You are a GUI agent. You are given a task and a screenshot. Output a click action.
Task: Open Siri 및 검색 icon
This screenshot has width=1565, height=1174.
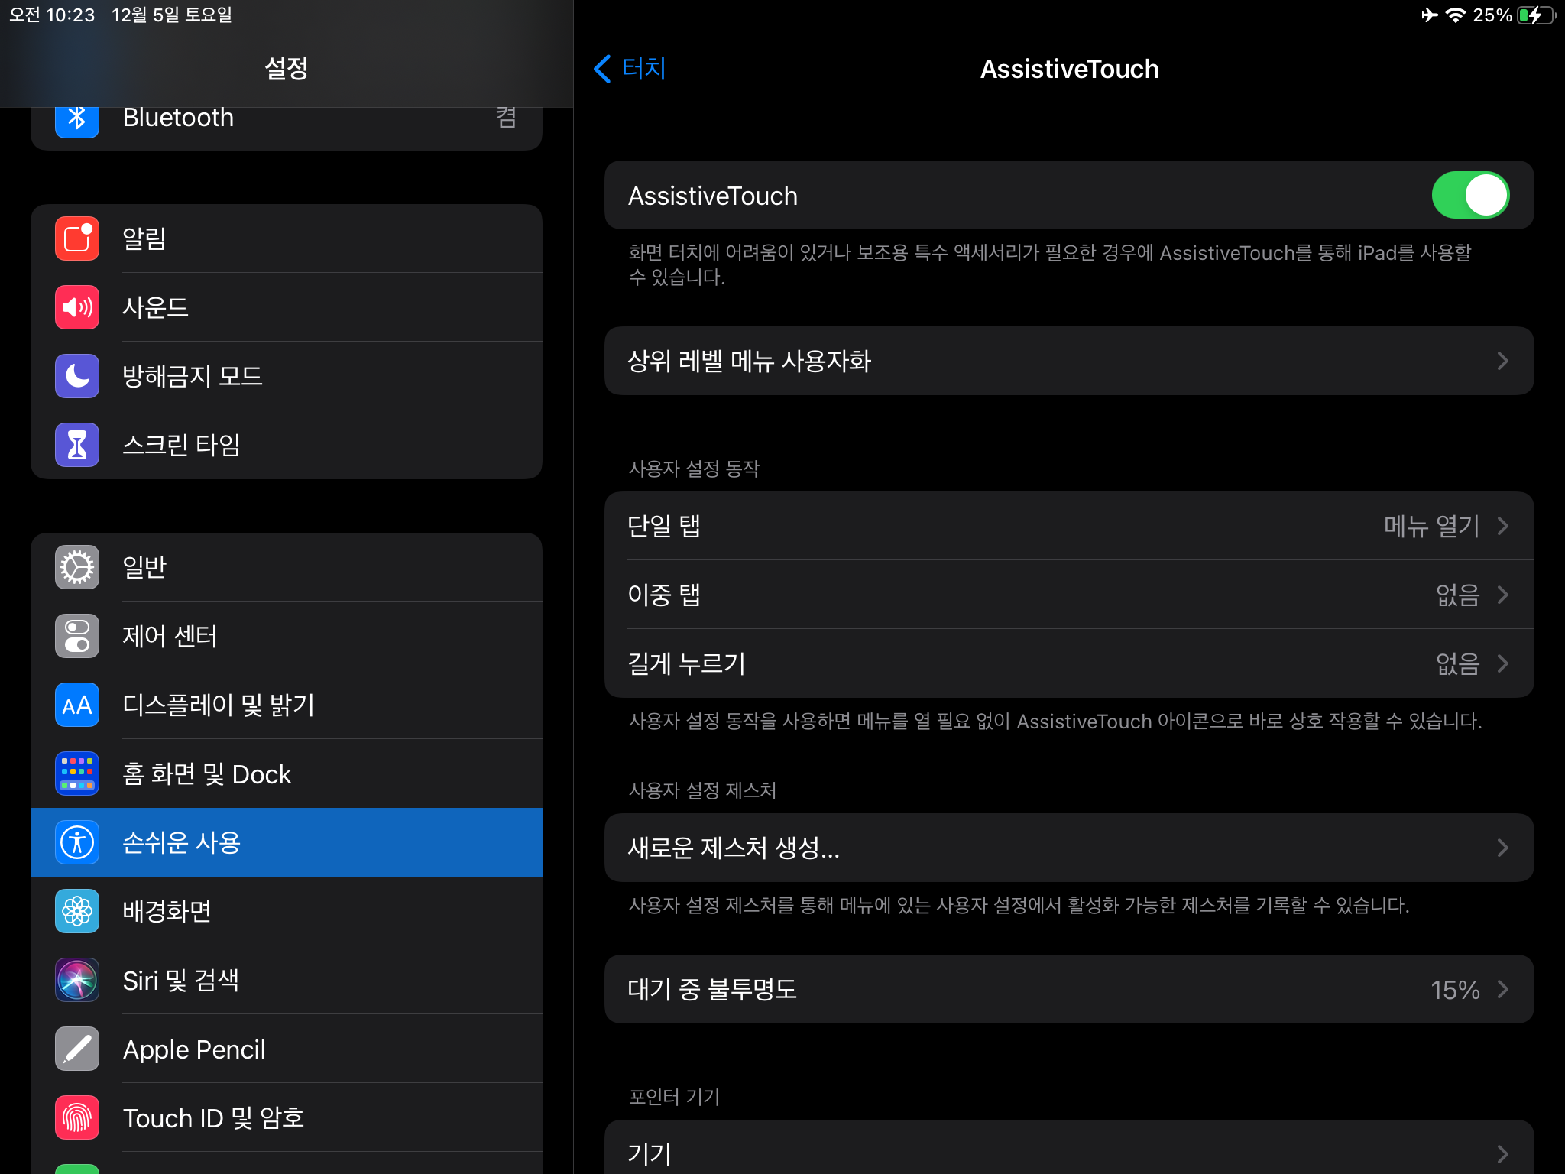pyautogui.click(x=77, y=980)
